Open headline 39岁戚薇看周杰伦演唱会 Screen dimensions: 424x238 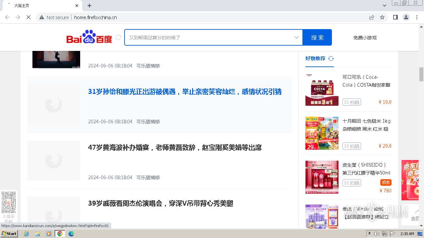(161, 203)
